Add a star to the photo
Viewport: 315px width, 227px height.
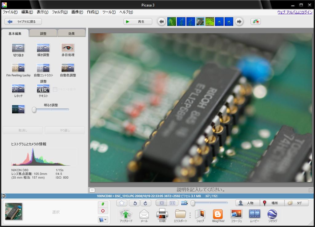pyautogui.click(x=122, y=203)
